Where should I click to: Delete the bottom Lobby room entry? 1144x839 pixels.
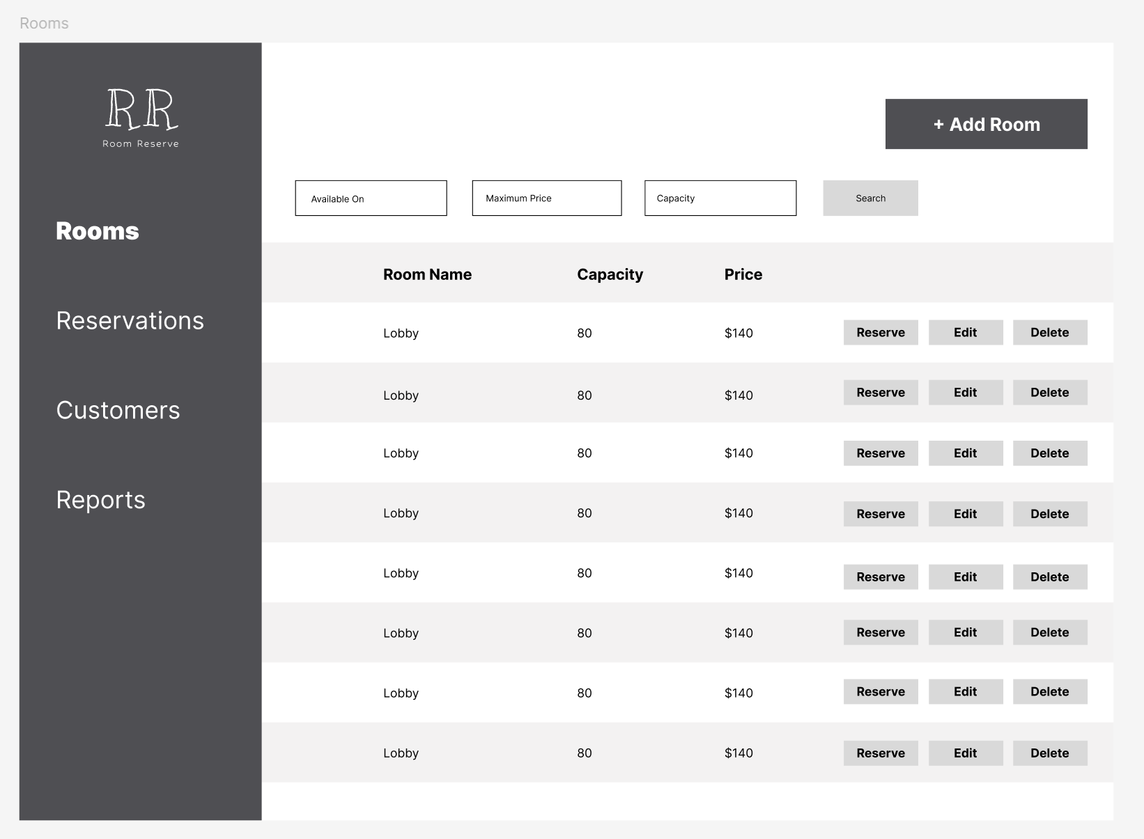tap(1049, 753)
